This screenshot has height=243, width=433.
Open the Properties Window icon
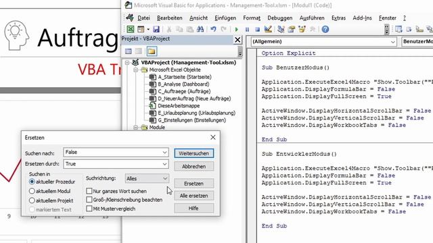[x=292, y=29]
